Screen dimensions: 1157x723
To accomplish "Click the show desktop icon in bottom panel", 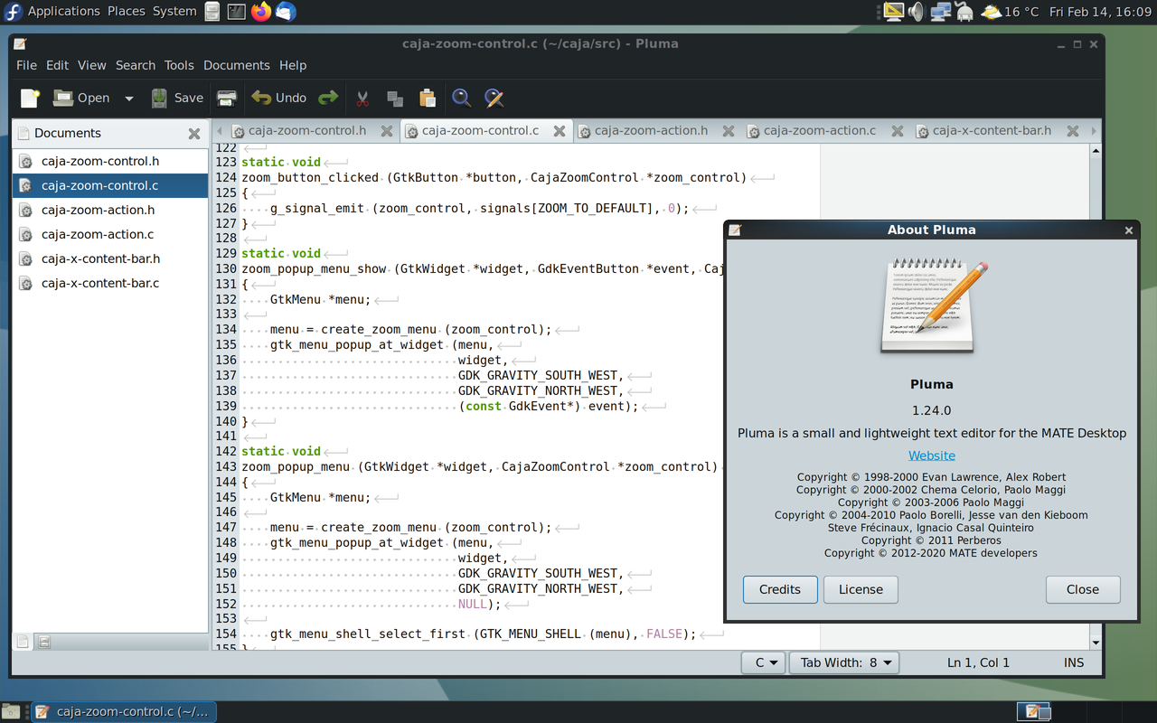I will 10,712.
